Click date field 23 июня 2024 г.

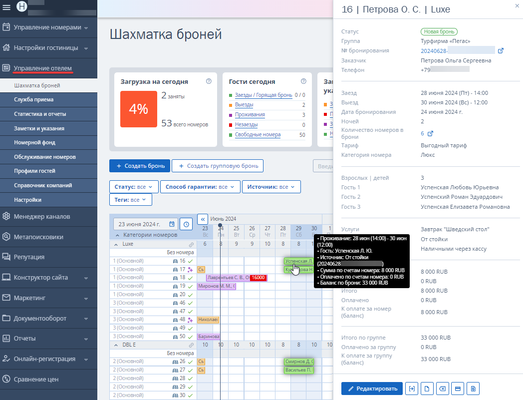[145, 224]
